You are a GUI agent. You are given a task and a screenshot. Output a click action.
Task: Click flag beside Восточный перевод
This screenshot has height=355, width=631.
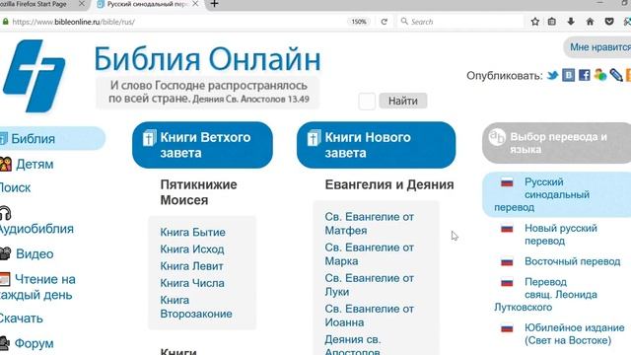(x=507, y=262)
